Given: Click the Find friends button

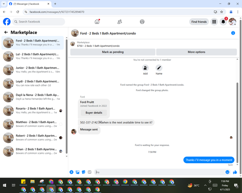Looking at the screenshot, I should pos(199,22).
